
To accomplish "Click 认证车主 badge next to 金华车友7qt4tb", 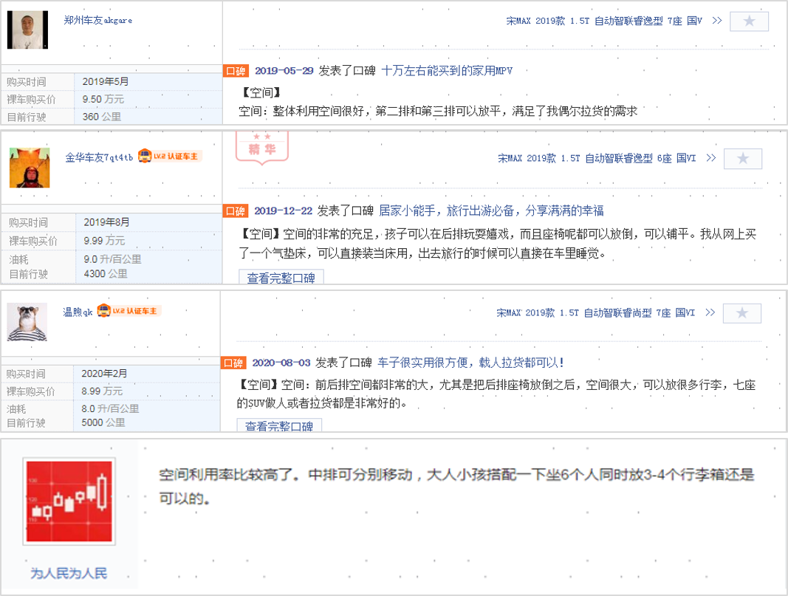I will click(169, 157).
